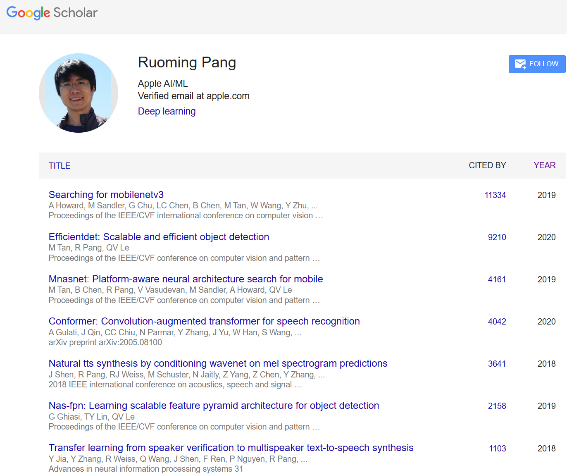Open the Conformer speech recognition paper

[x=204, y=321]
